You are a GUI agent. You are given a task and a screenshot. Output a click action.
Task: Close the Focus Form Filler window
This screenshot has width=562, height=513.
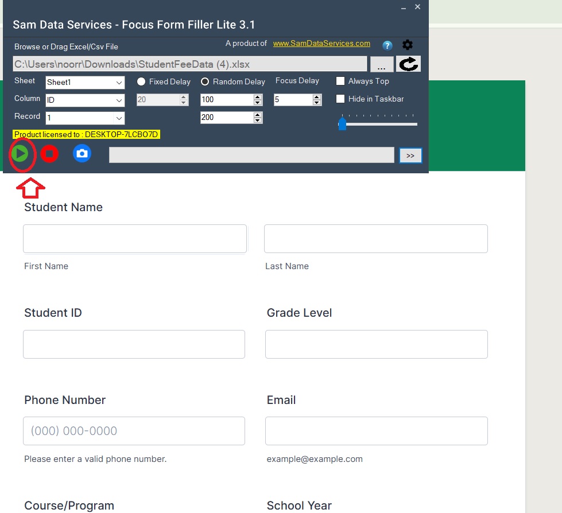pyautogui.click(x=417, y=7)
